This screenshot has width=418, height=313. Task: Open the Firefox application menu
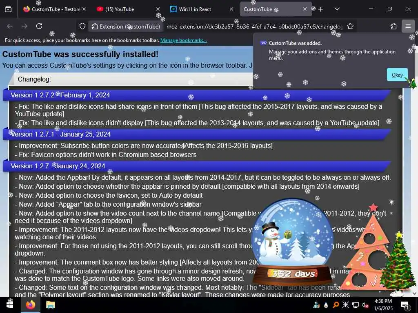pos(408,26)
